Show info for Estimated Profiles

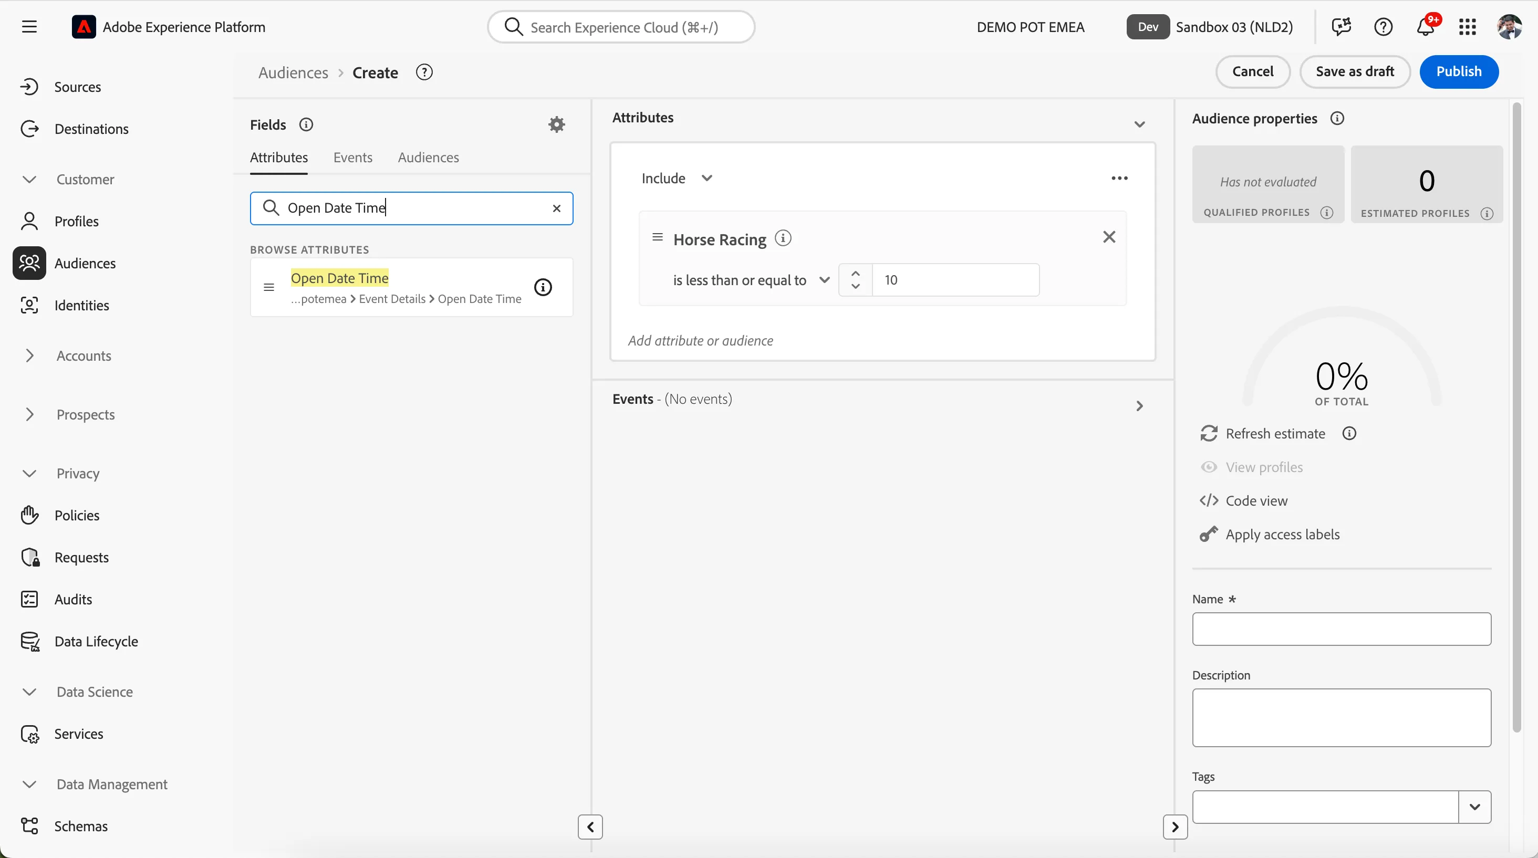[x=1487, y=214]
